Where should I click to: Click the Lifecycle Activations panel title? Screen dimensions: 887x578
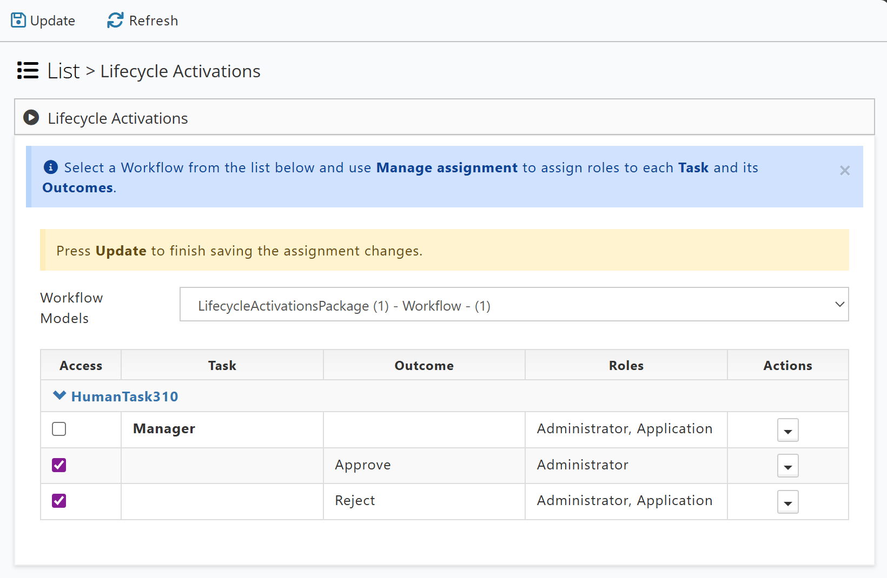[x=118, y=118]
